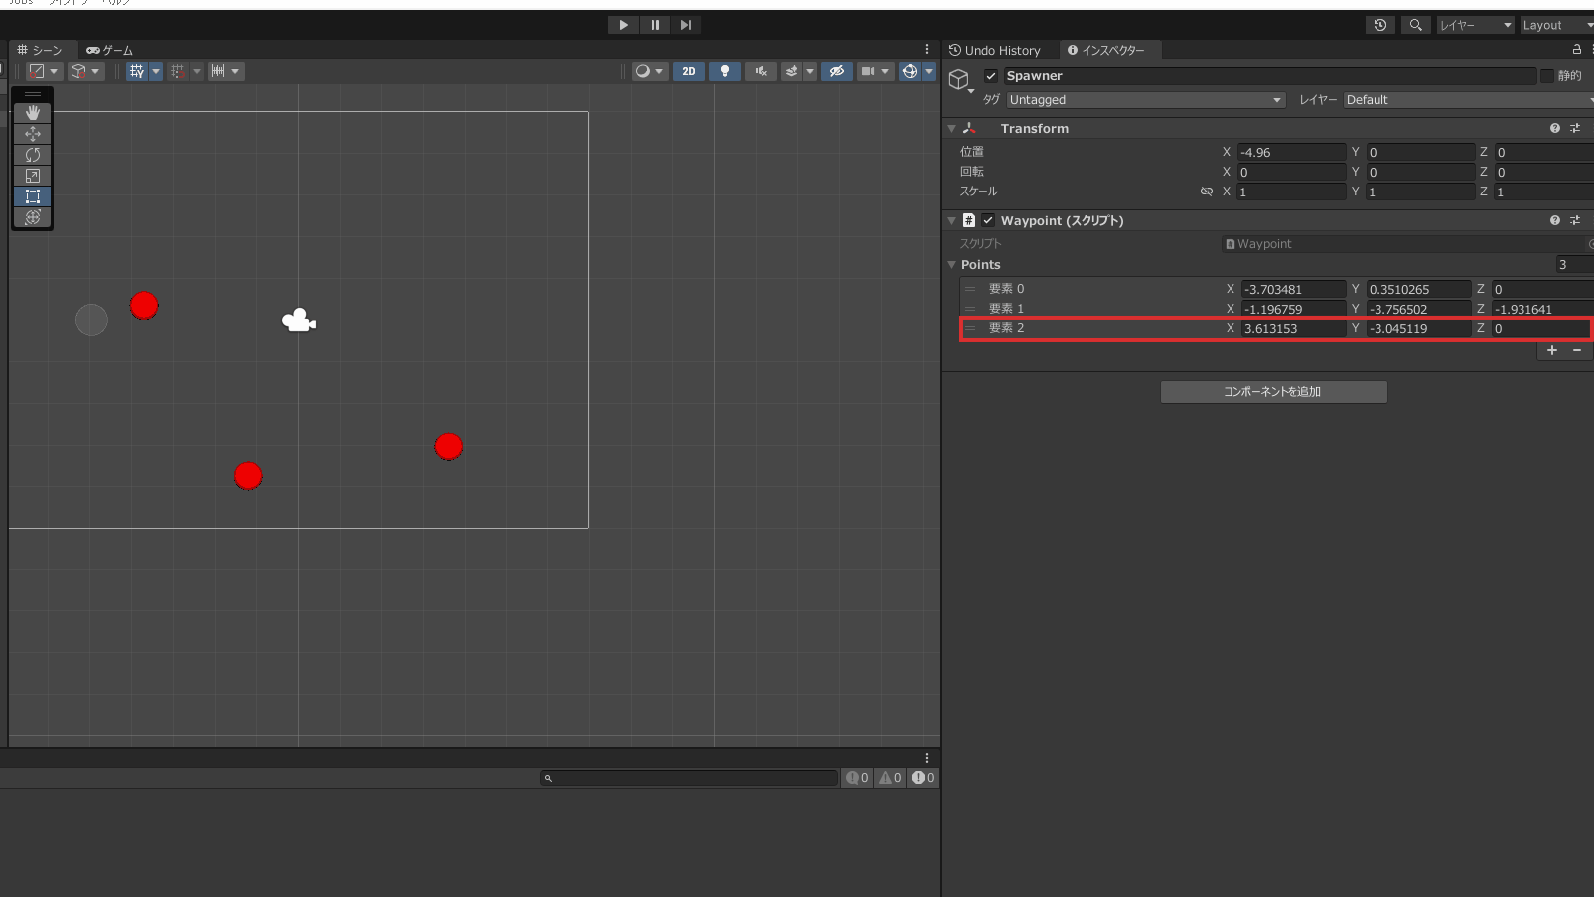Unmute scene audio

(x=760, y=70)
